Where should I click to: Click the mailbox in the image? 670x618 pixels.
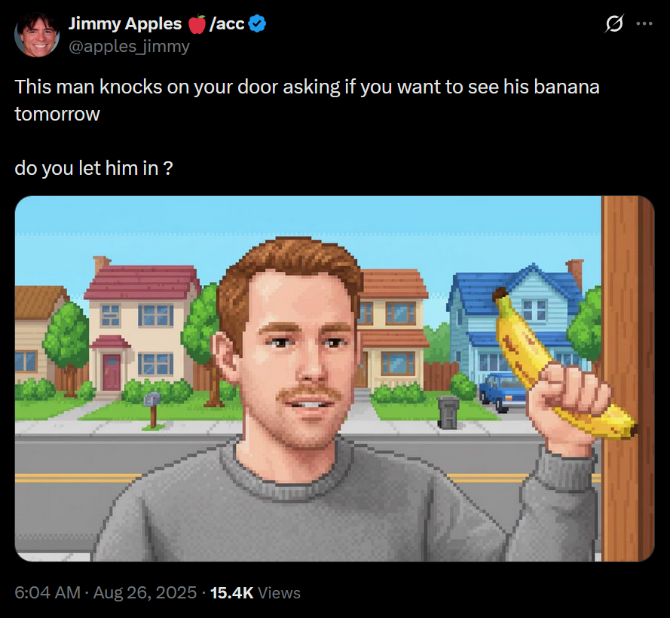(152, 409)
